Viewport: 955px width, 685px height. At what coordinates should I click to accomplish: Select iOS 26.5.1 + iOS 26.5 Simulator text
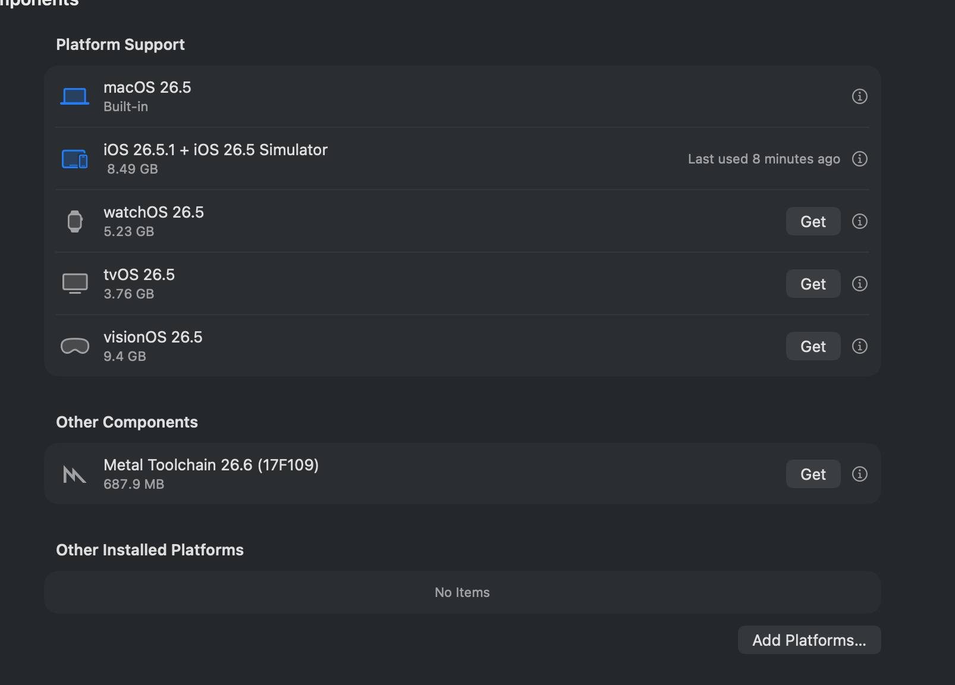[215, 150]
